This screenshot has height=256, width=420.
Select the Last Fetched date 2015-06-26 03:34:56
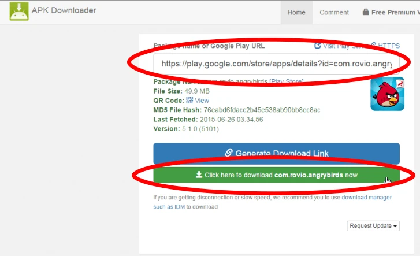tap(232, 119)
